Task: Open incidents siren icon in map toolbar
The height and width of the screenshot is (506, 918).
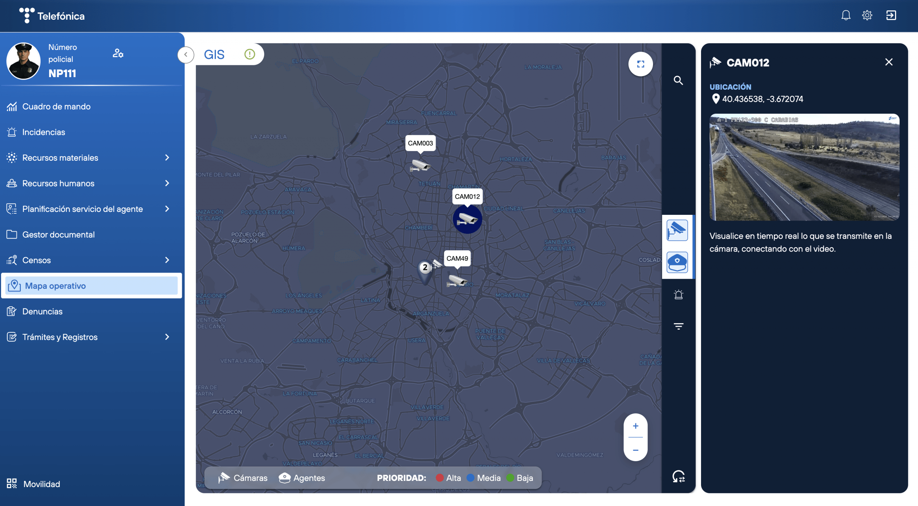Action: coord(678,295)
